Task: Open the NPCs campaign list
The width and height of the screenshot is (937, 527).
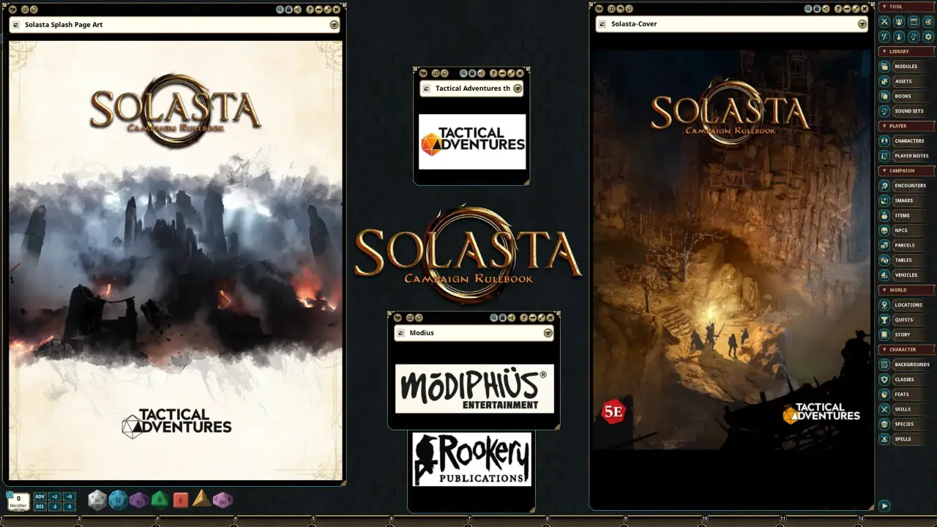Action: click(x=906, y=231)
